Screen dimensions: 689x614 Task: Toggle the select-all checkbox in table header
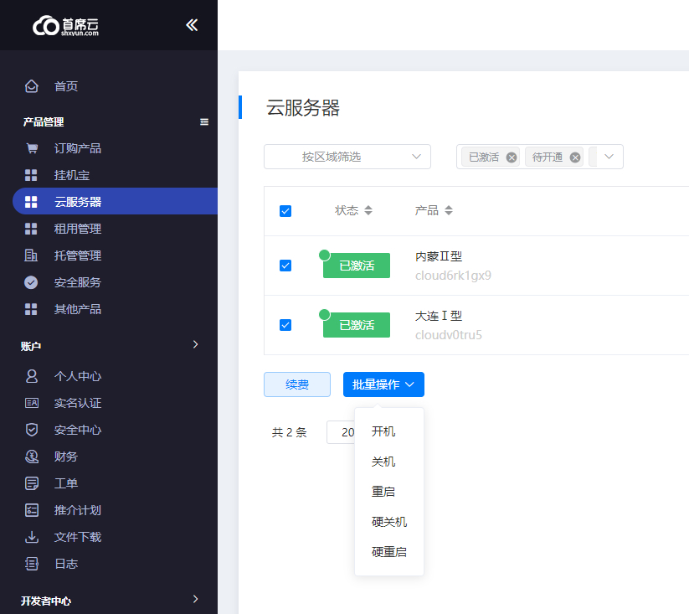coord(285,211)
